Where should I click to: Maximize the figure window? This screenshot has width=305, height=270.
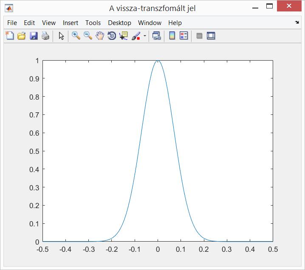(269, 6)
